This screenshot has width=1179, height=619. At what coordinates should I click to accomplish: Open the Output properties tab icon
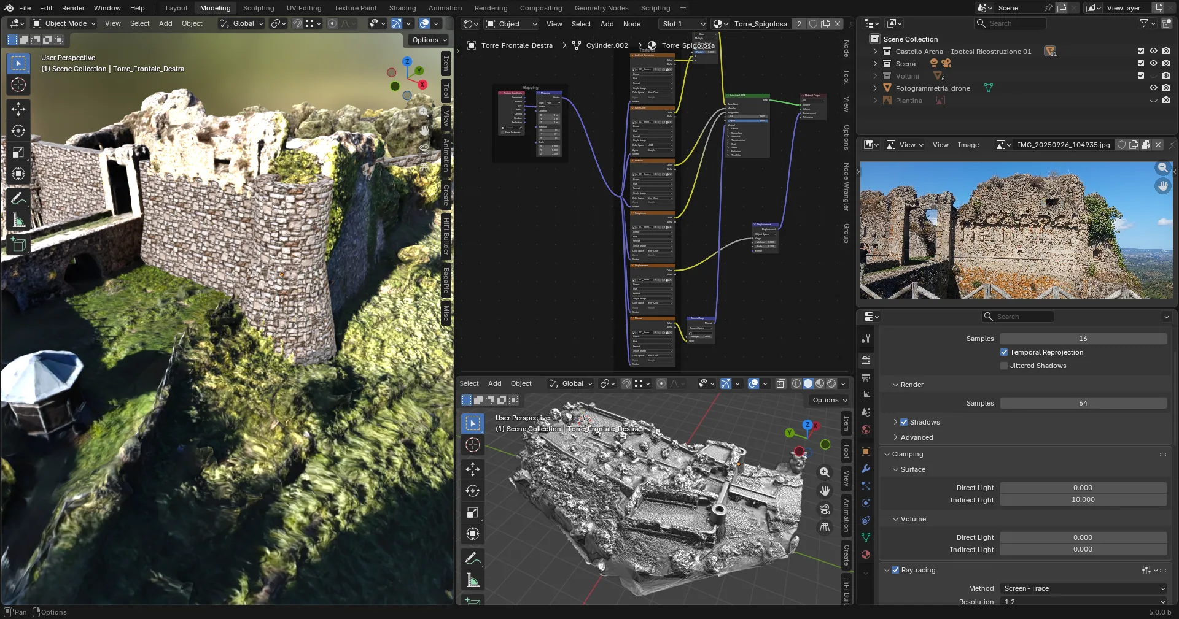click(866, 378)
